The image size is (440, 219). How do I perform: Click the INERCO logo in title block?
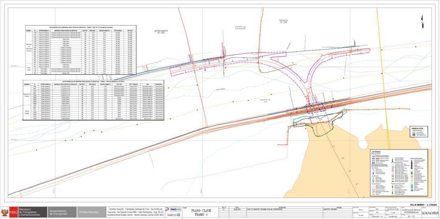coord(173,215)
